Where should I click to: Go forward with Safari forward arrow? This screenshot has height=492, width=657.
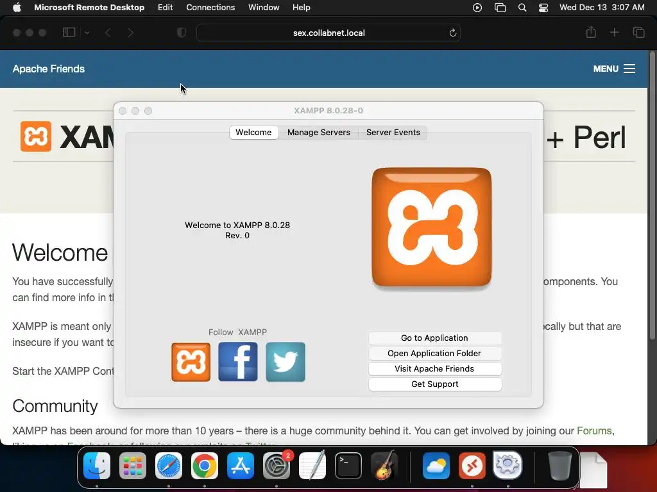[131, 32]
